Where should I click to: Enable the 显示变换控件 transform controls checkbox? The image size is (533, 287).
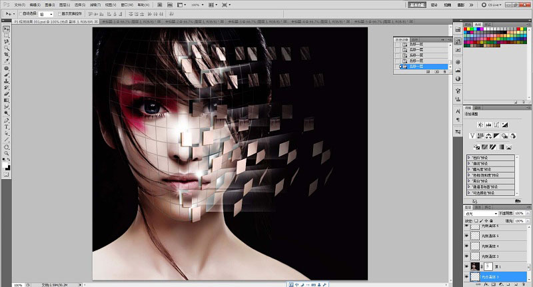(x=59, y=14)
